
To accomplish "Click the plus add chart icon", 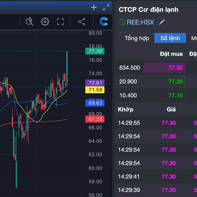I will [x=94, y=8].
